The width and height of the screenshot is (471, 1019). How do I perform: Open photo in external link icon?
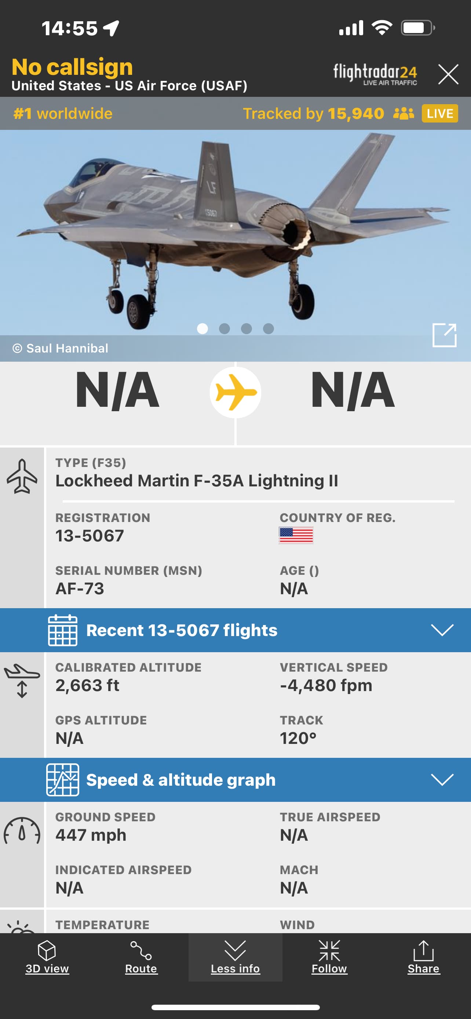[x=444, y=335]
